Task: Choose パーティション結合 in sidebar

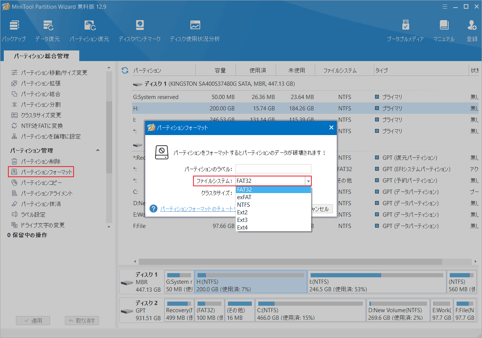Action: pos(36,94)
